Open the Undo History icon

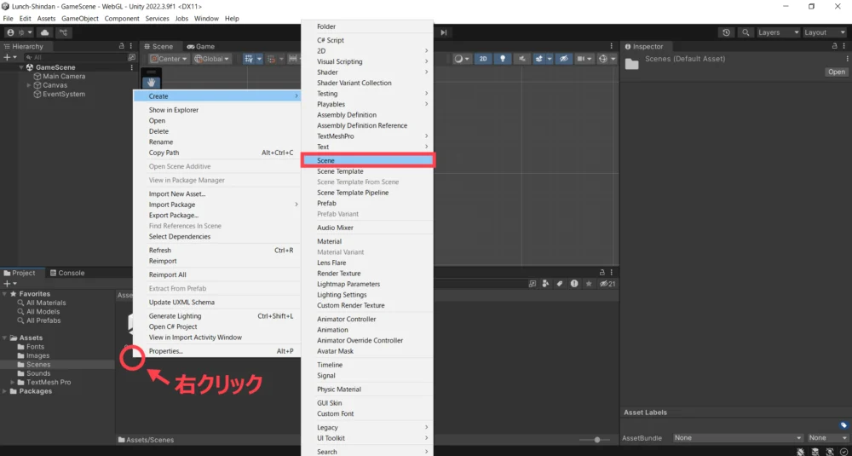(x=727, y=32)
